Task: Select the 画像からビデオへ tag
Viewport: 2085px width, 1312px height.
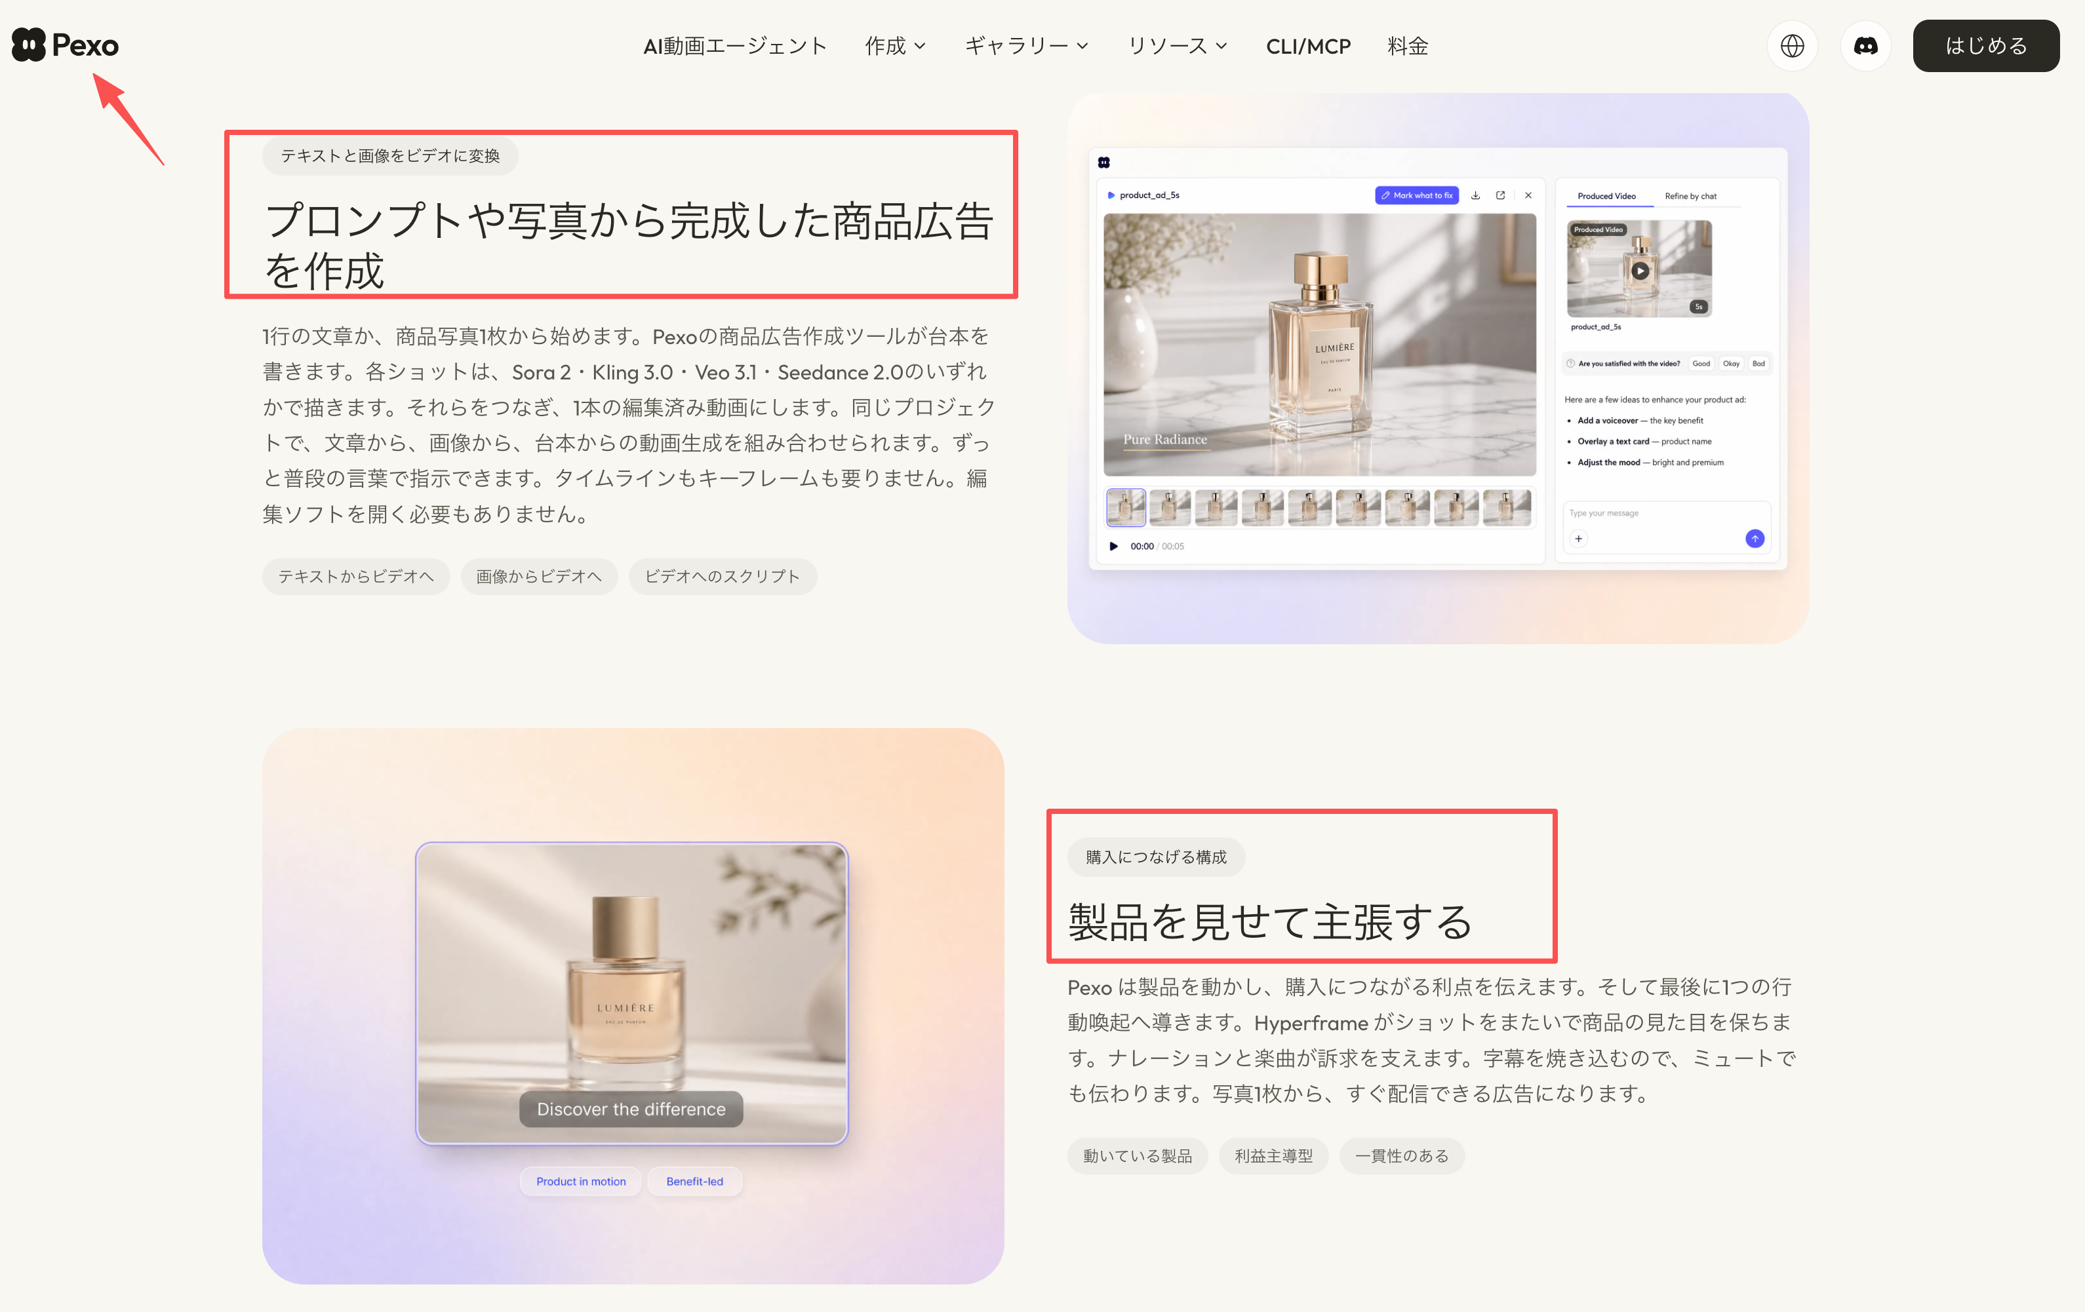Action: click(x=538, y=577)
